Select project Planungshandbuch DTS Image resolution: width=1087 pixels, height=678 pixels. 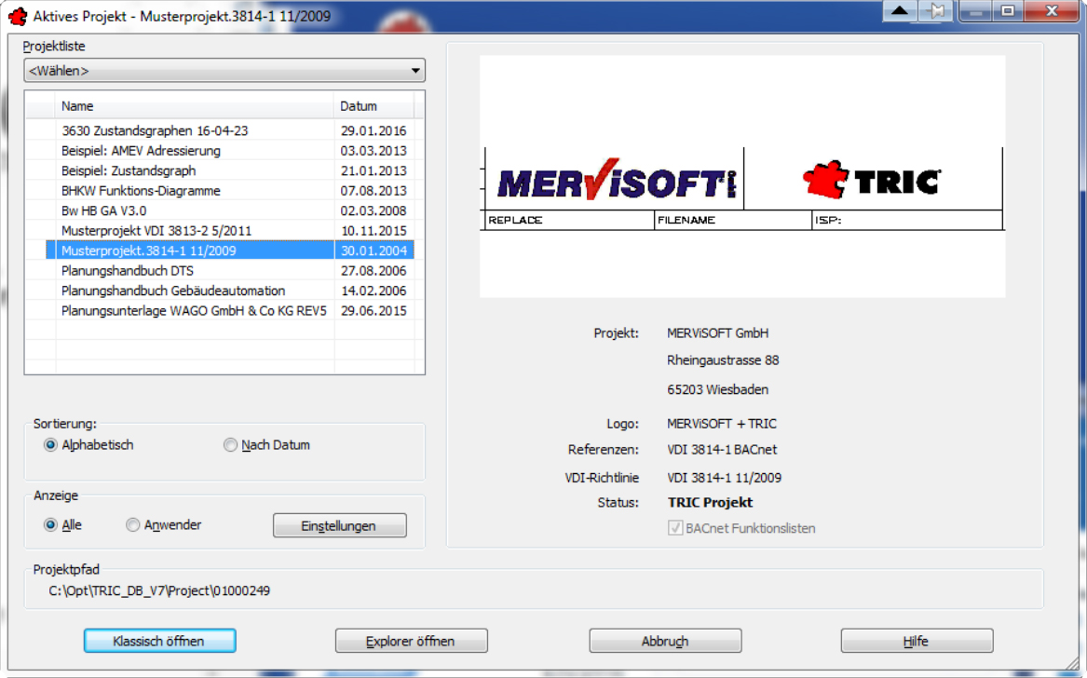[x=128, y=270]
